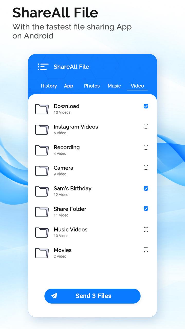
Task: Check the Instagram Videos checkbox
Action: (x=146, y=126)
